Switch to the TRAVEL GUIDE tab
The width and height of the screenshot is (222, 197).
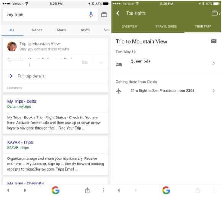tap(166, 26)
